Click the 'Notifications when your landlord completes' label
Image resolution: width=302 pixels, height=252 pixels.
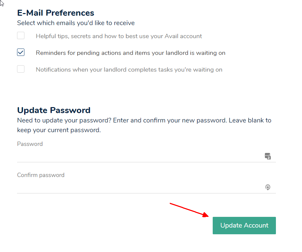pyautogui.click(x=129, y=70)
